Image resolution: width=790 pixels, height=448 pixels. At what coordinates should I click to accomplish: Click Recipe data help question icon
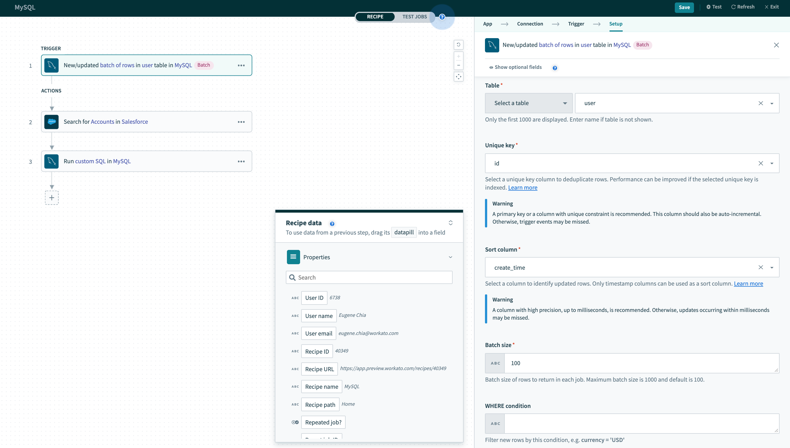point(332,224)
